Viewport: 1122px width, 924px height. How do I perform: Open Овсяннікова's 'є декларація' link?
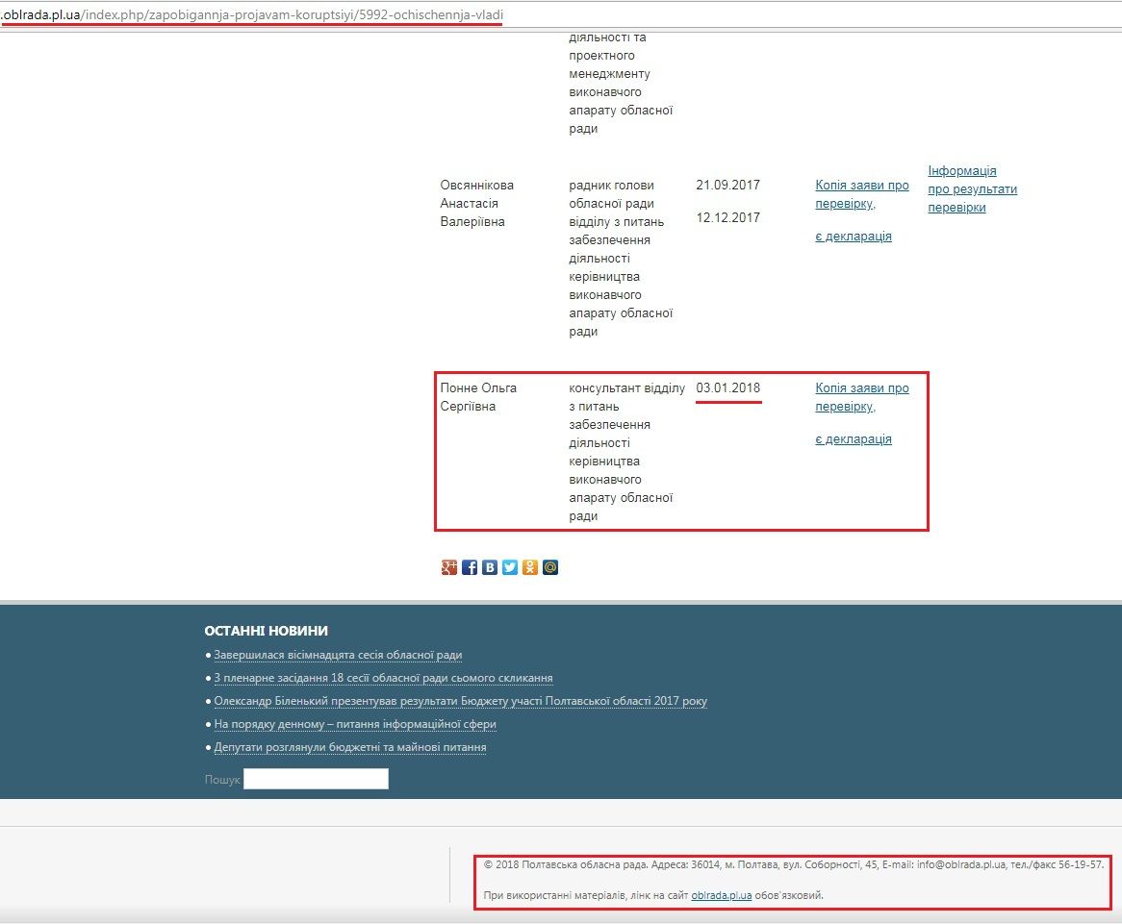853,237
